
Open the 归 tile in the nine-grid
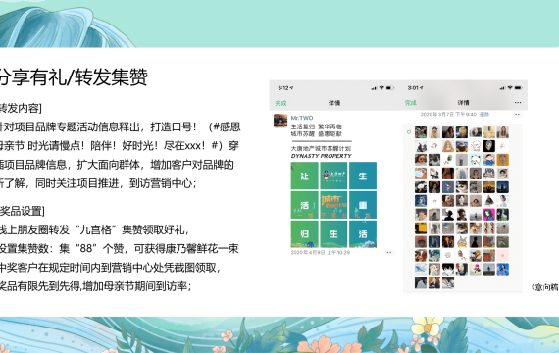coord(304,234)
